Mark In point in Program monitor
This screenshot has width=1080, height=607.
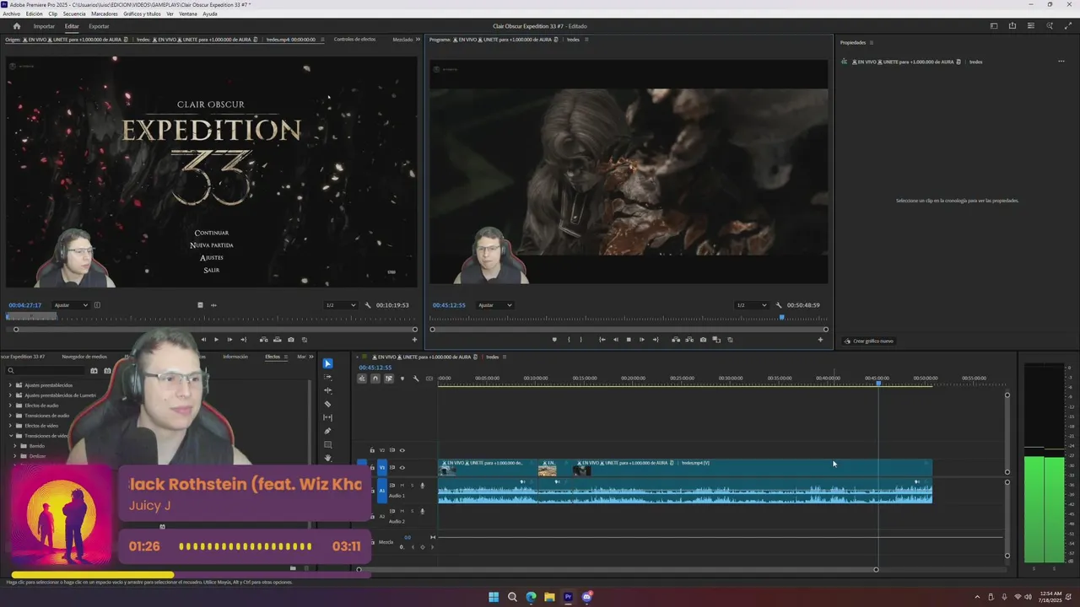click(x=569, y=340)
